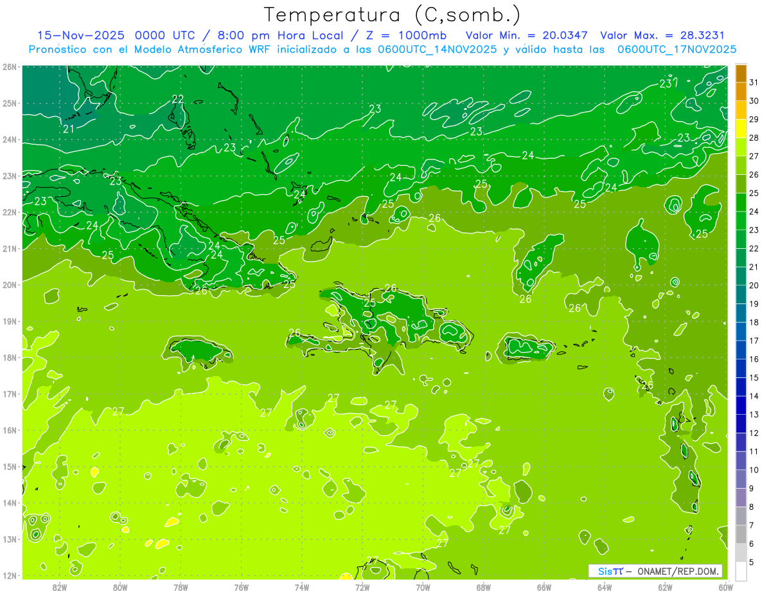
Task: Click the title 'Temperatura (C,somb.)'
Action: click(x=393, y=15)
